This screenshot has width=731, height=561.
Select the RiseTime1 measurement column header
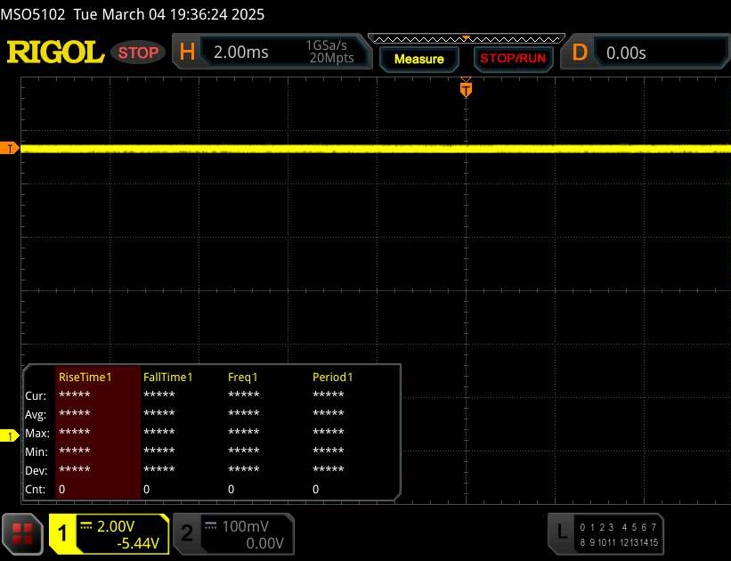[85, 378]
